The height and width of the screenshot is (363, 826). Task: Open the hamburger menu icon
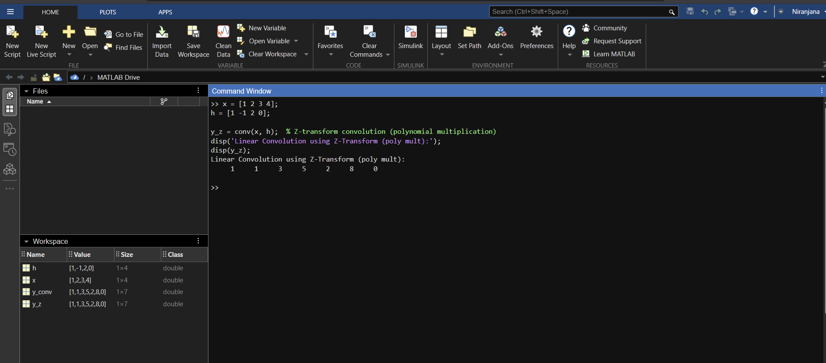pyautogui.click(x=10, y=12)
